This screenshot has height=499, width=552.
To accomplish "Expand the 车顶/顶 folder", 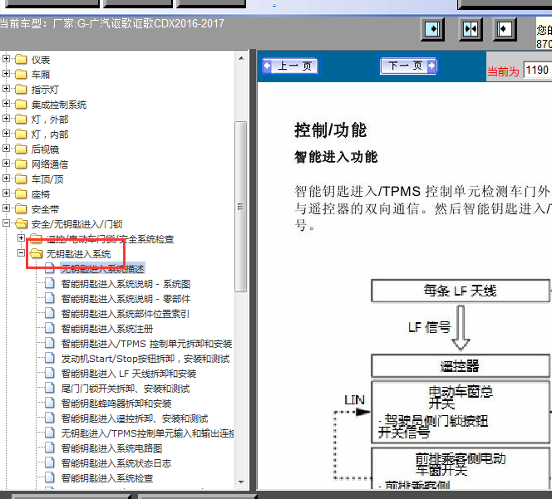I will click(6, 178).
